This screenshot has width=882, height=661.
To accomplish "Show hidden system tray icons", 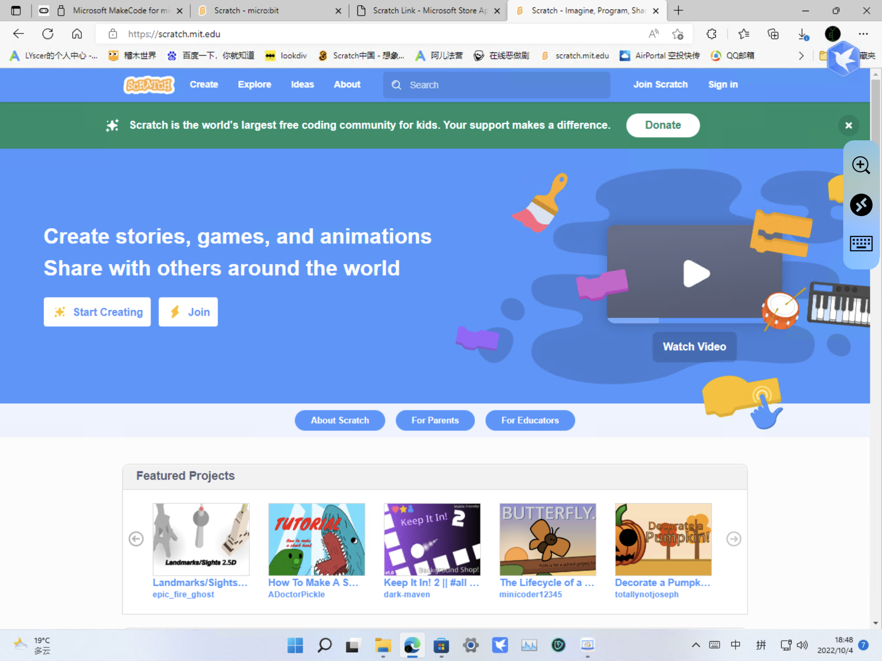I will (x=696, y=645).
